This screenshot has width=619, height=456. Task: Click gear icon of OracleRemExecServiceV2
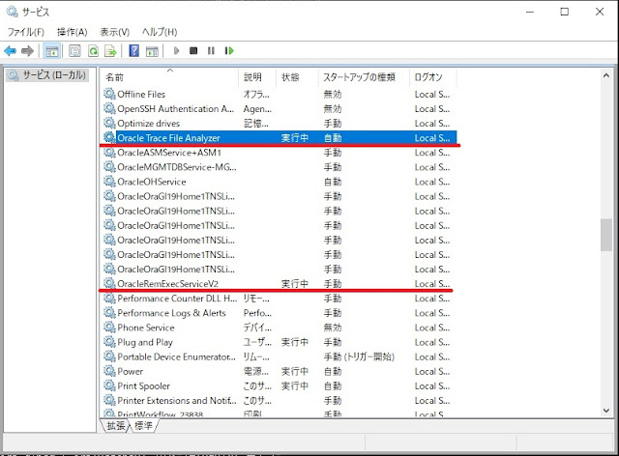click(109, 284)
